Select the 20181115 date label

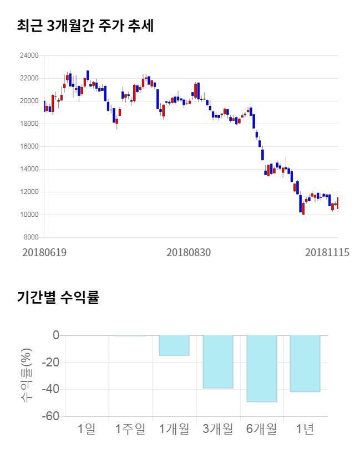tap(327, 252)
